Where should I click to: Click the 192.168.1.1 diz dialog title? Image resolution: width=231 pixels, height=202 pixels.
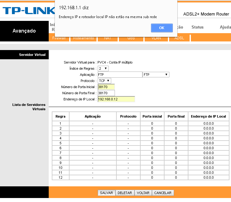(x=74, y=8)
